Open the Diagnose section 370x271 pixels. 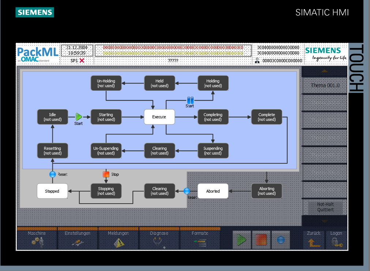(159, 239)
